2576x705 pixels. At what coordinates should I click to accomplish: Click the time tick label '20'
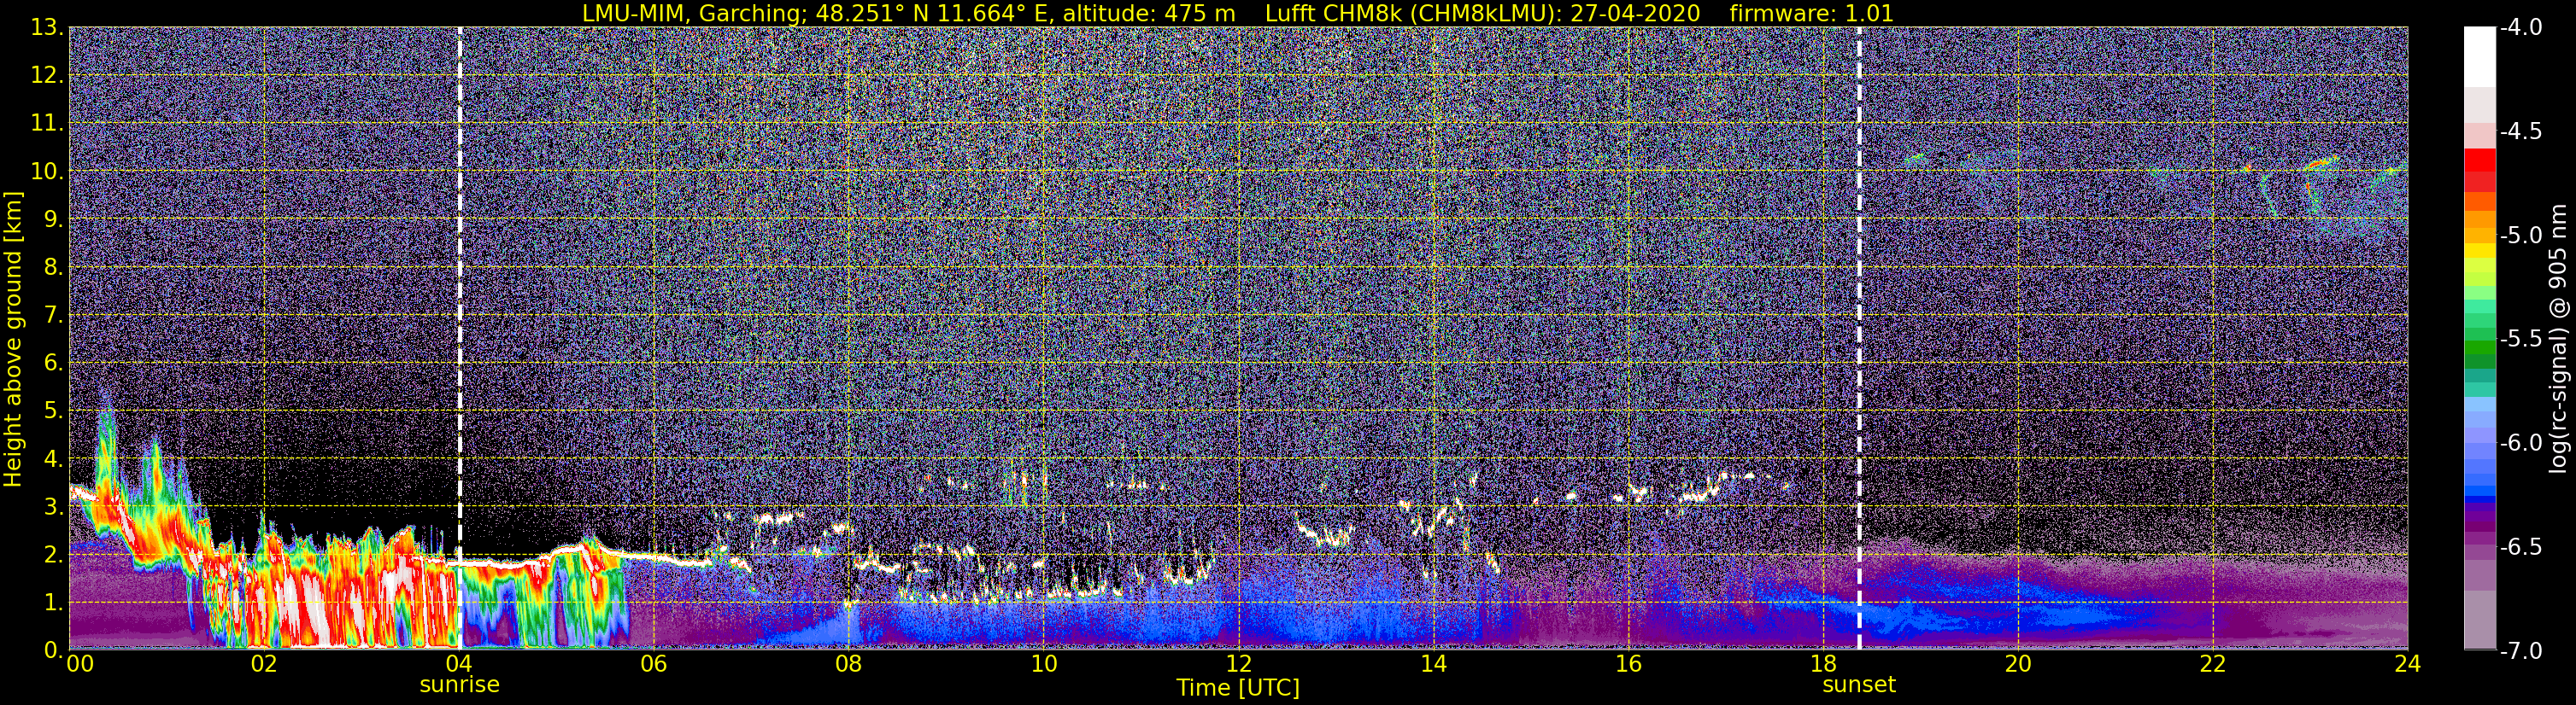tap(2018, 664)
